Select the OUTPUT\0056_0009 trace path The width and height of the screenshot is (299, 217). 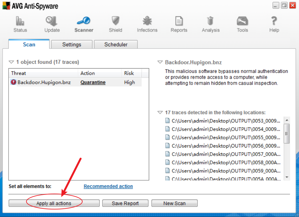(226, 146)
